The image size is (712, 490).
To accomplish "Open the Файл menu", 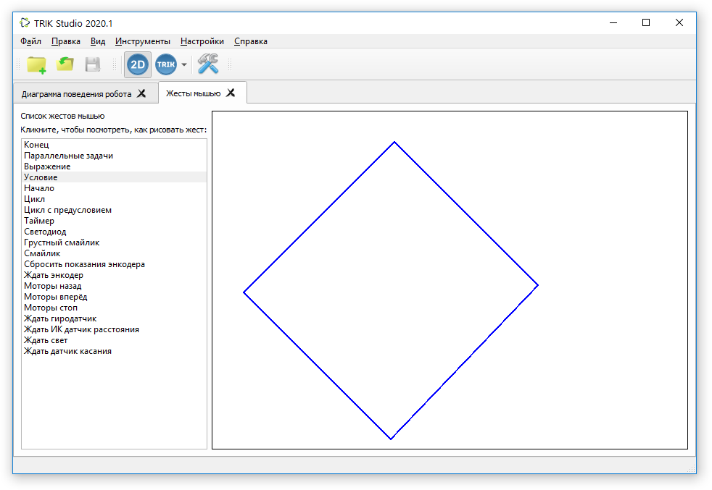I will pyautogui.click(x=30, y=41).
